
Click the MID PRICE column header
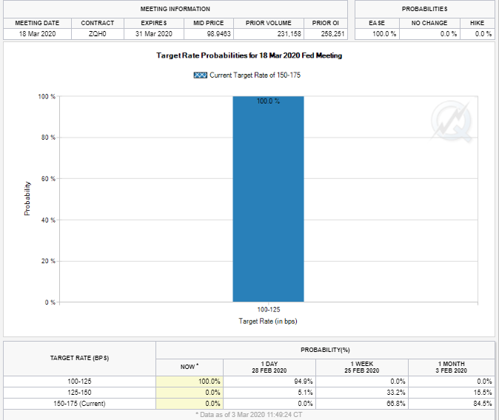[x=209, y=23]
